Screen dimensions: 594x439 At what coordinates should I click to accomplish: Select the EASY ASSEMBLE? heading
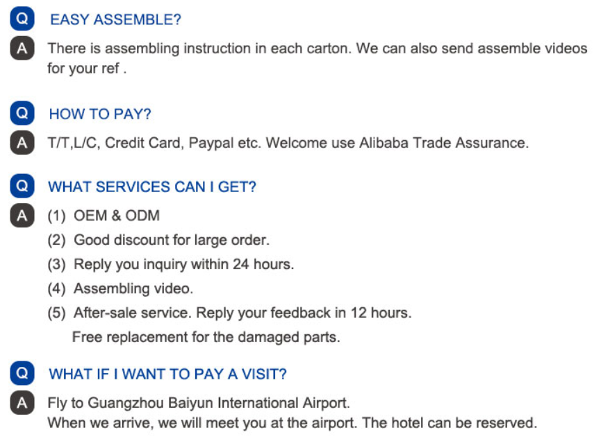[x=115, y=19]
